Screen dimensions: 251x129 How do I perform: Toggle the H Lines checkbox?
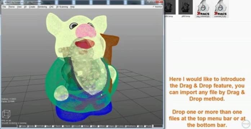[x=116, y=126]
